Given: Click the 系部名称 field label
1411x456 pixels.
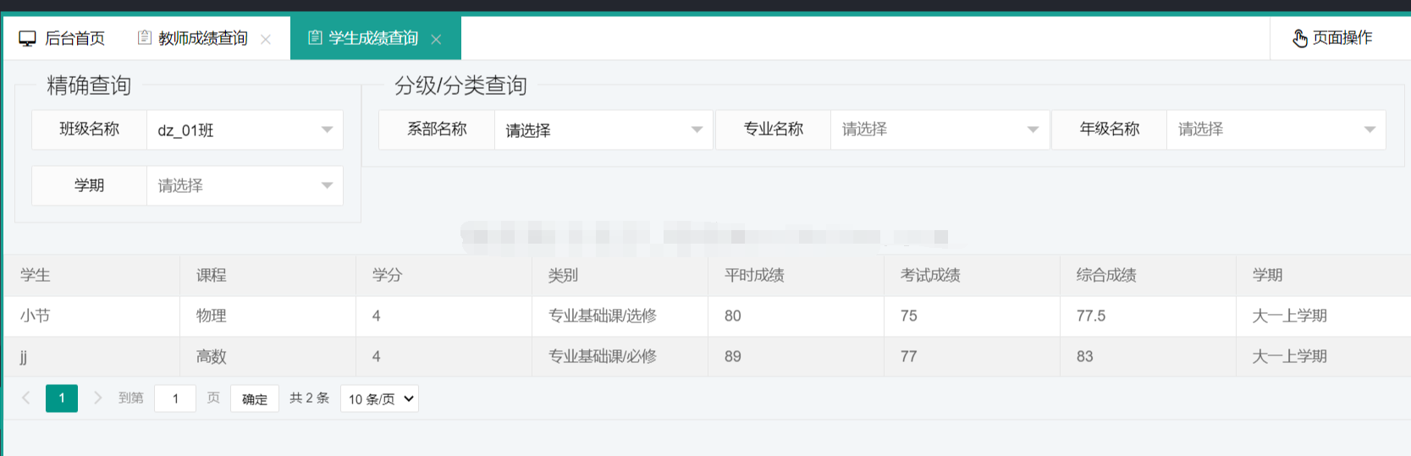Looking at the screenshot, I should 437,129.
